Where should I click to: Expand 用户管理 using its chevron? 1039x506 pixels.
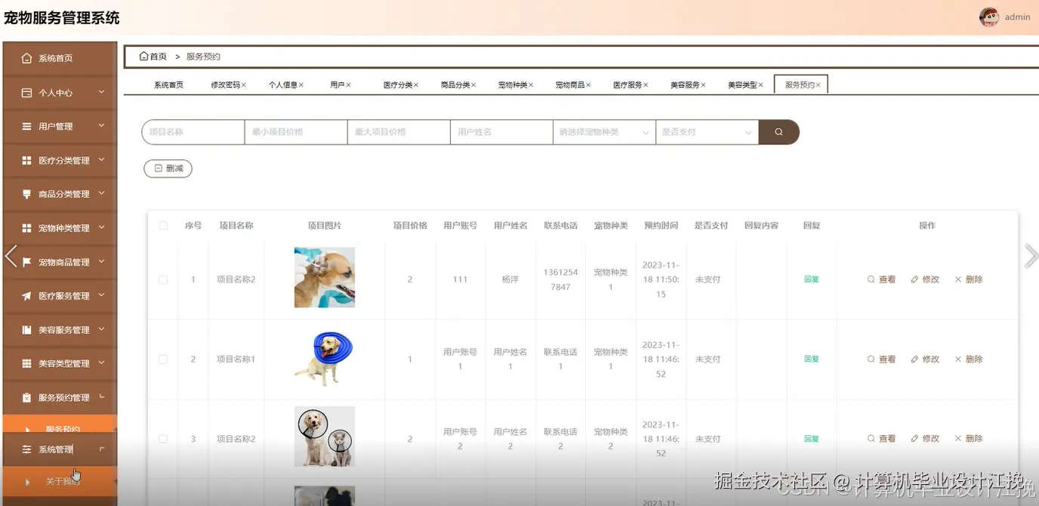[101, 125]
